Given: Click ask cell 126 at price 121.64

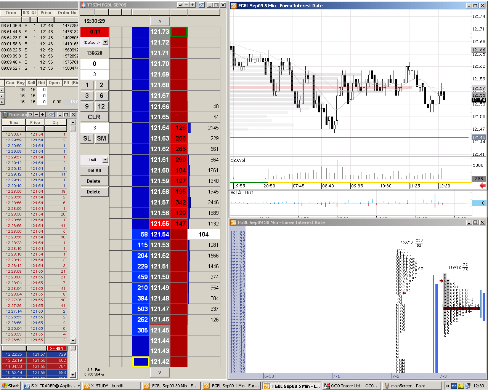Looking at the screenshot, I should (x=179, y=128).
